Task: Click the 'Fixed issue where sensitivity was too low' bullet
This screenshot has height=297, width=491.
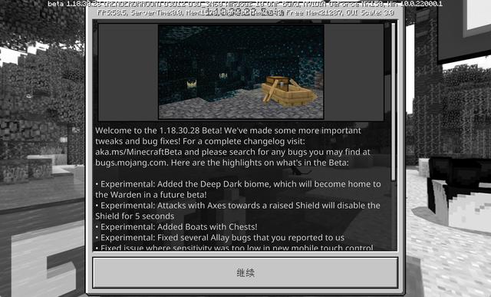Action: tap(234, 247)
